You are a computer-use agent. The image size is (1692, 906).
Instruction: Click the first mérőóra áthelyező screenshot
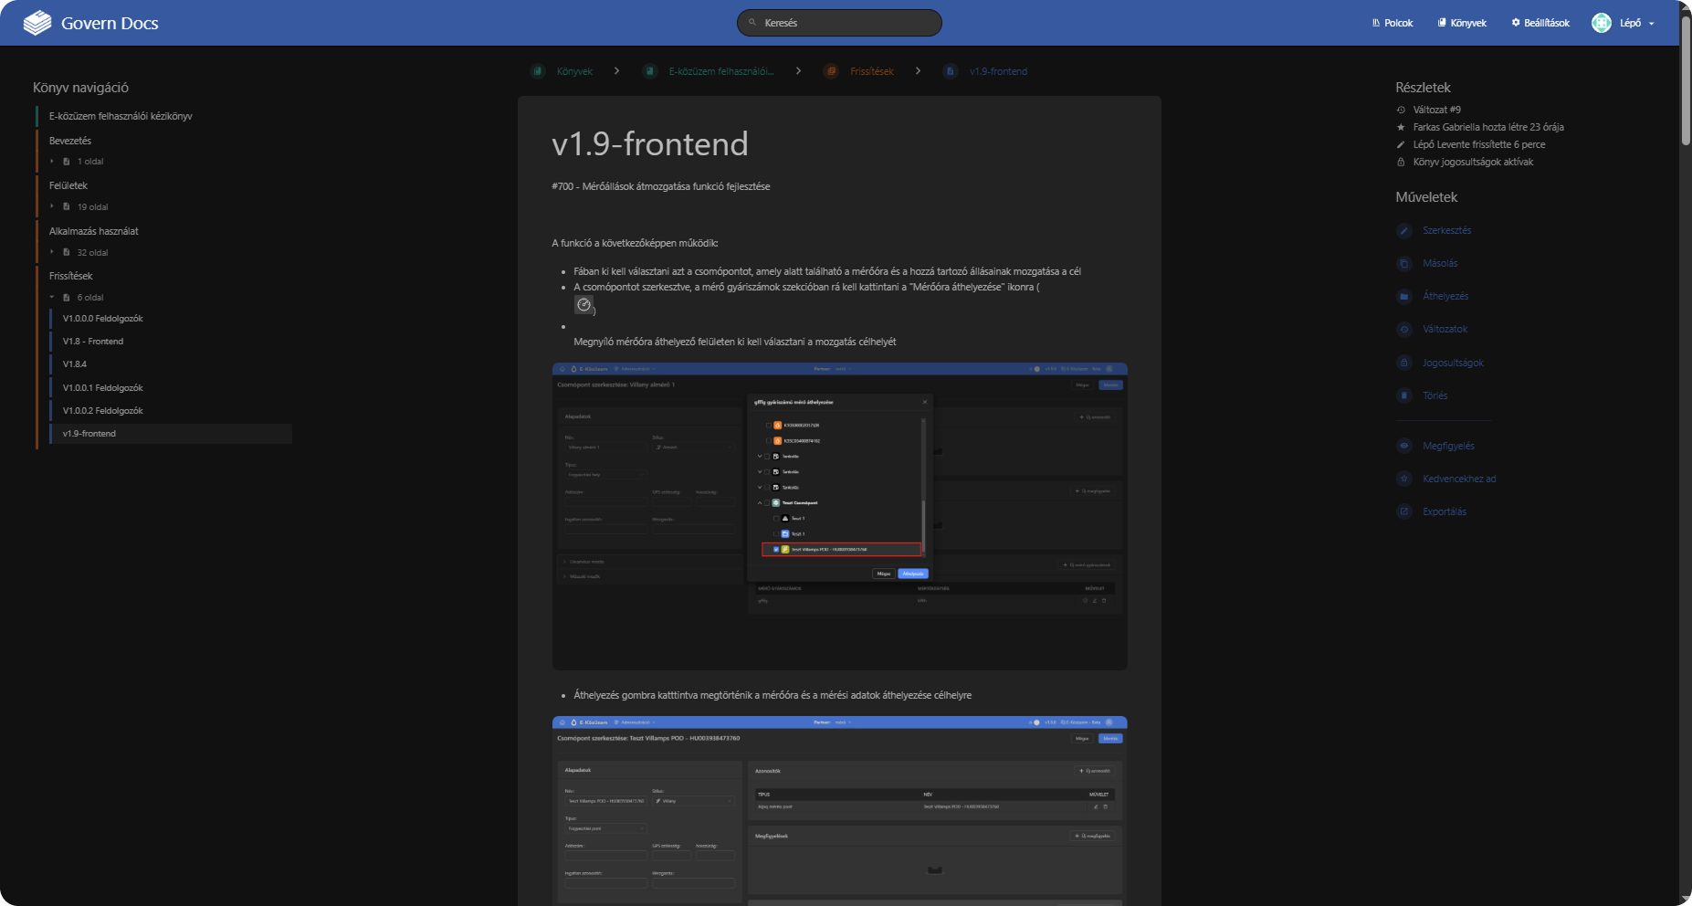pos(839,516)
